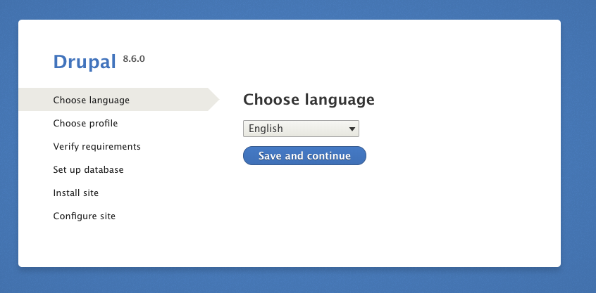The image size is (596, 293).
Task: Click the Choose language main heading
Action: [309, 100]
